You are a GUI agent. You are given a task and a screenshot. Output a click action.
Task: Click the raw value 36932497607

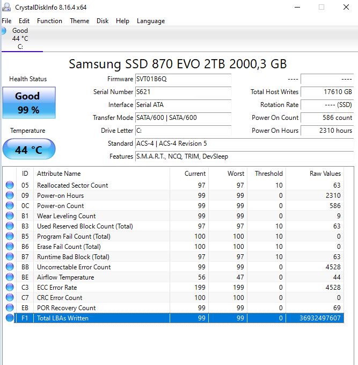(x=320, y=318)
